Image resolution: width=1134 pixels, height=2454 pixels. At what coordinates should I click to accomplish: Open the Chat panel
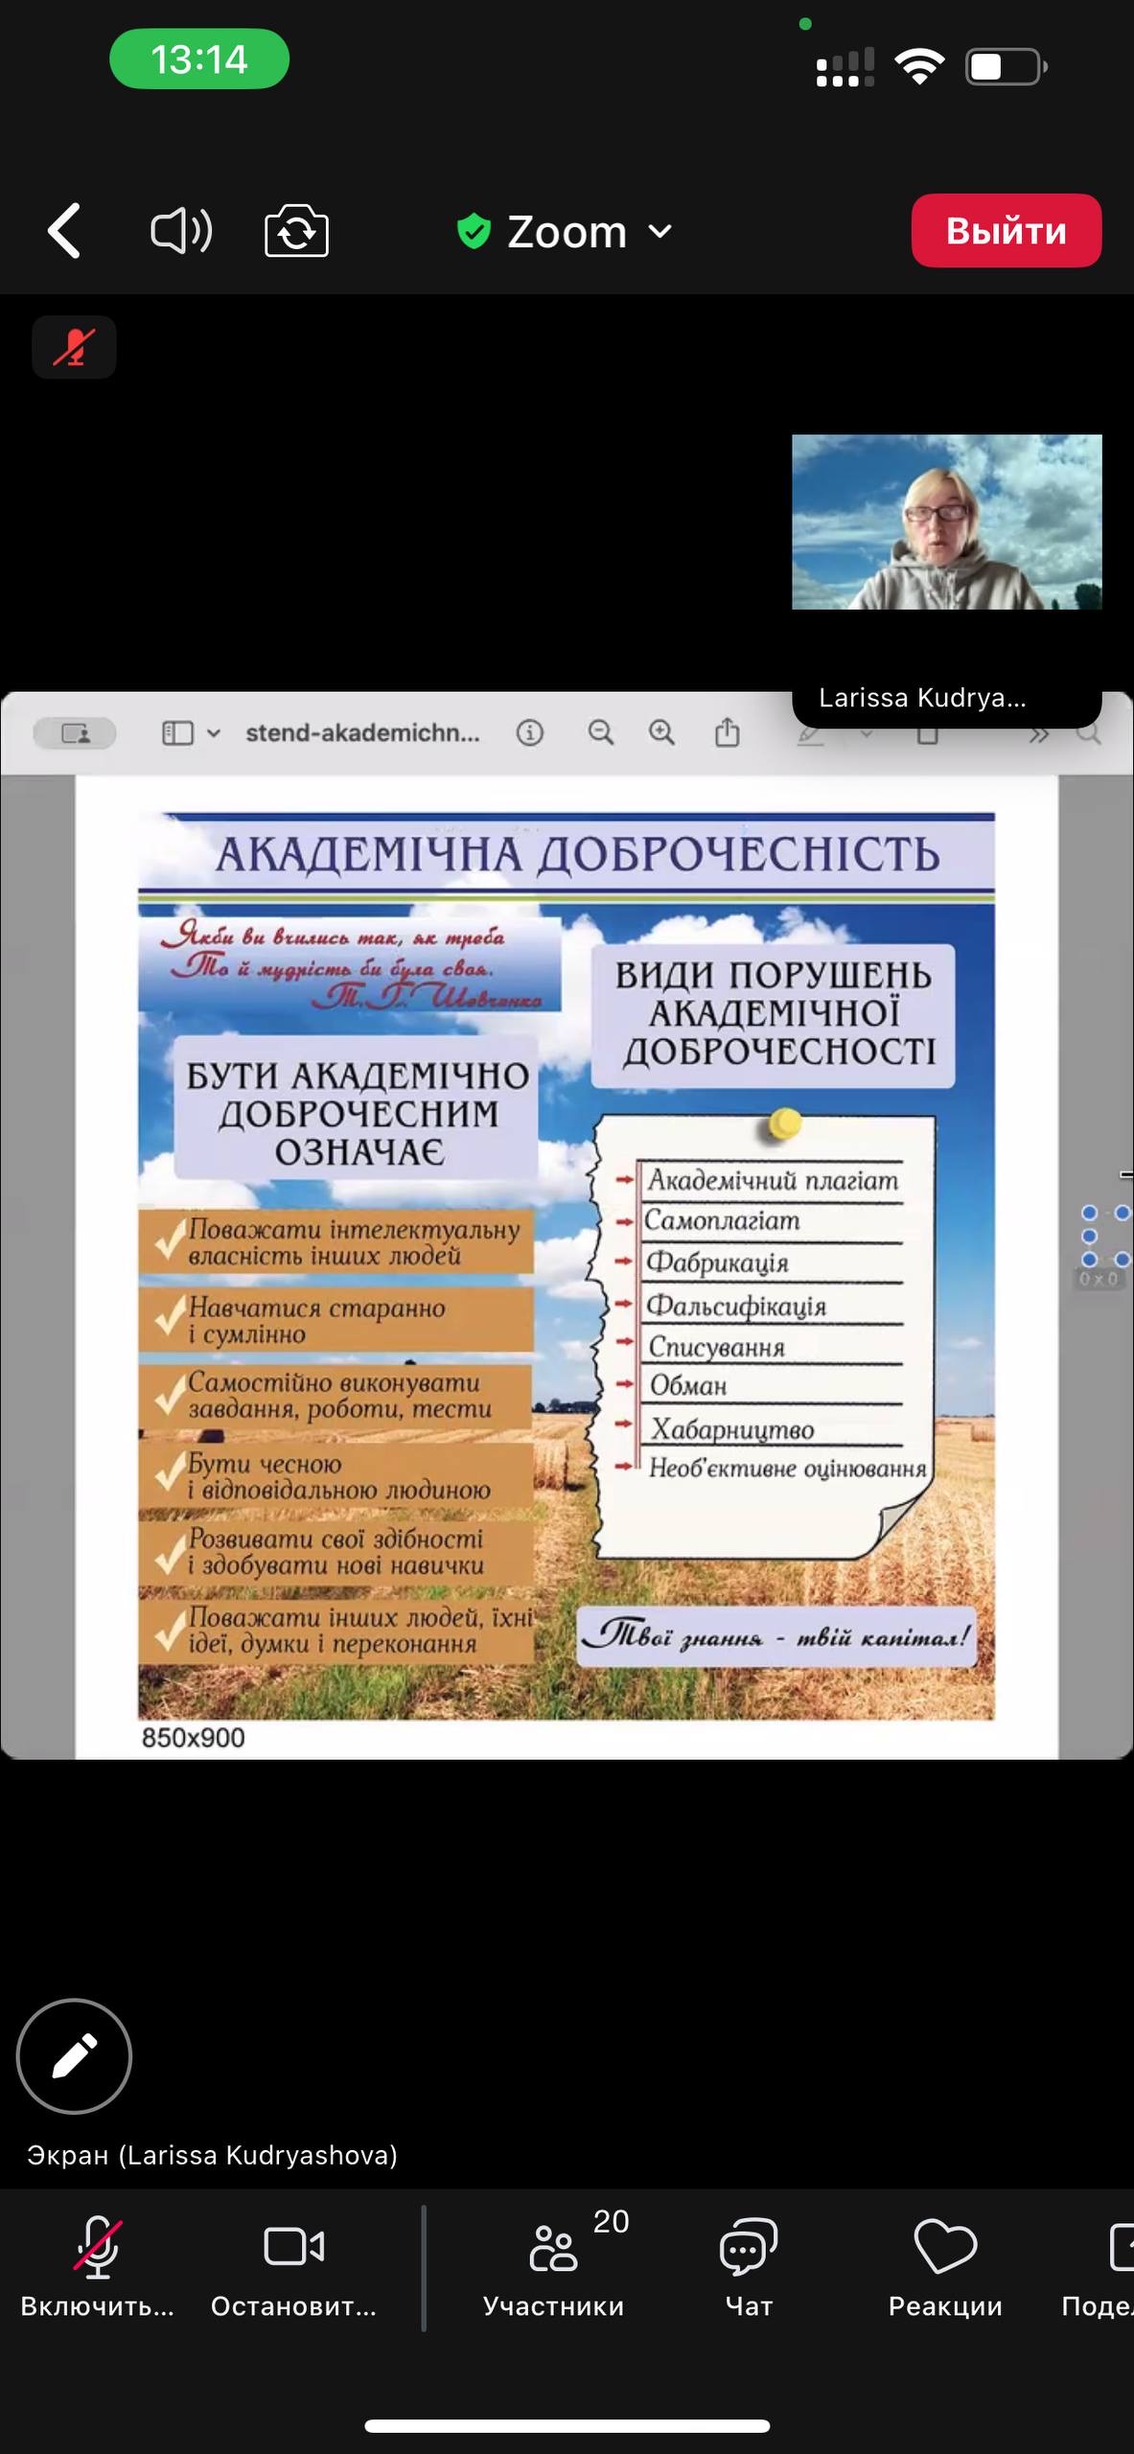click(749, 2268)
